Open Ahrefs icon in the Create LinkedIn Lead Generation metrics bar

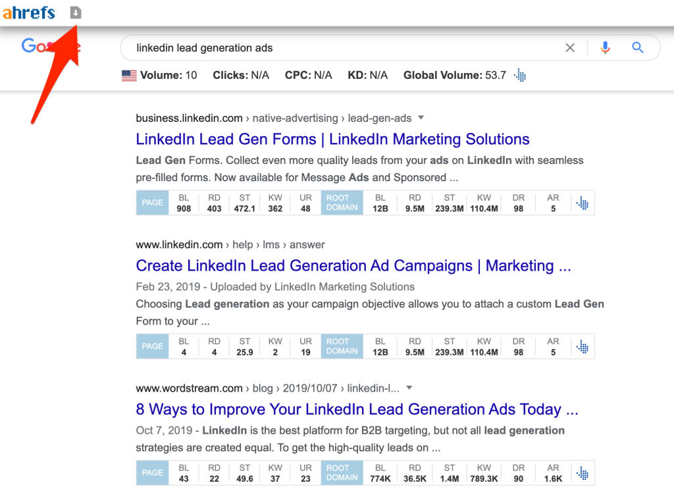(x=583, y=346)
